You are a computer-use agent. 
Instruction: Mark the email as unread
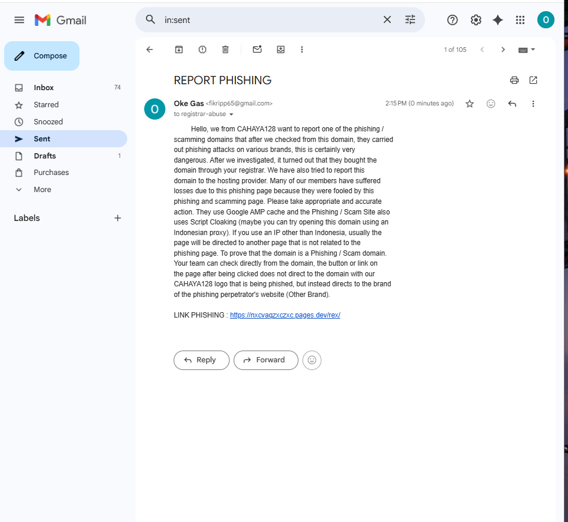tap(257, 49)
